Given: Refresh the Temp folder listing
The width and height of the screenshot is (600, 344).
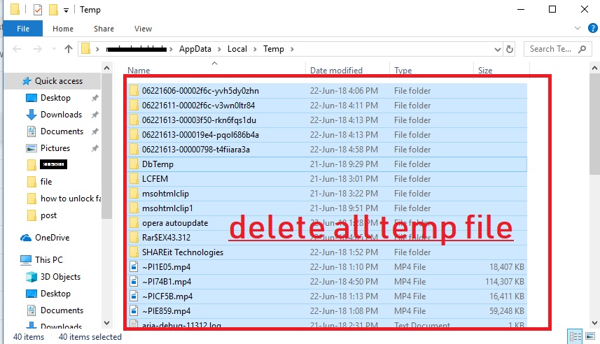Looking at the screenshot, I should pos(510,49).
